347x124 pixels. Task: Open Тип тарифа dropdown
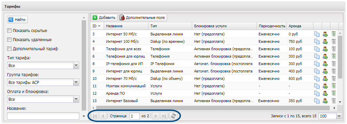pos(76,65)
